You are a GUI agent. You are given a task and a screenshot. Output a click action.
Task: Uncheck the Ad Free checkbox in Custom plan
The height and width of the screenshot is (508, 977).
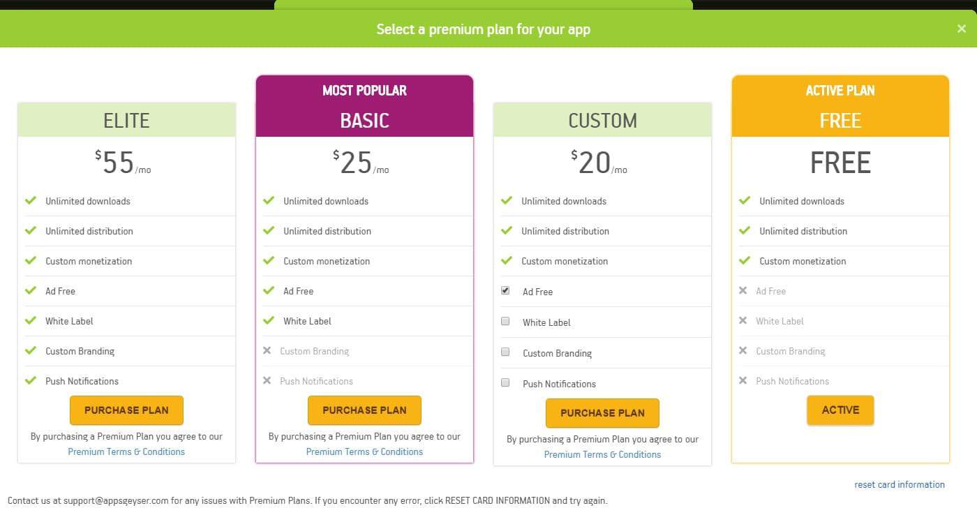click(x=505, y=291)
